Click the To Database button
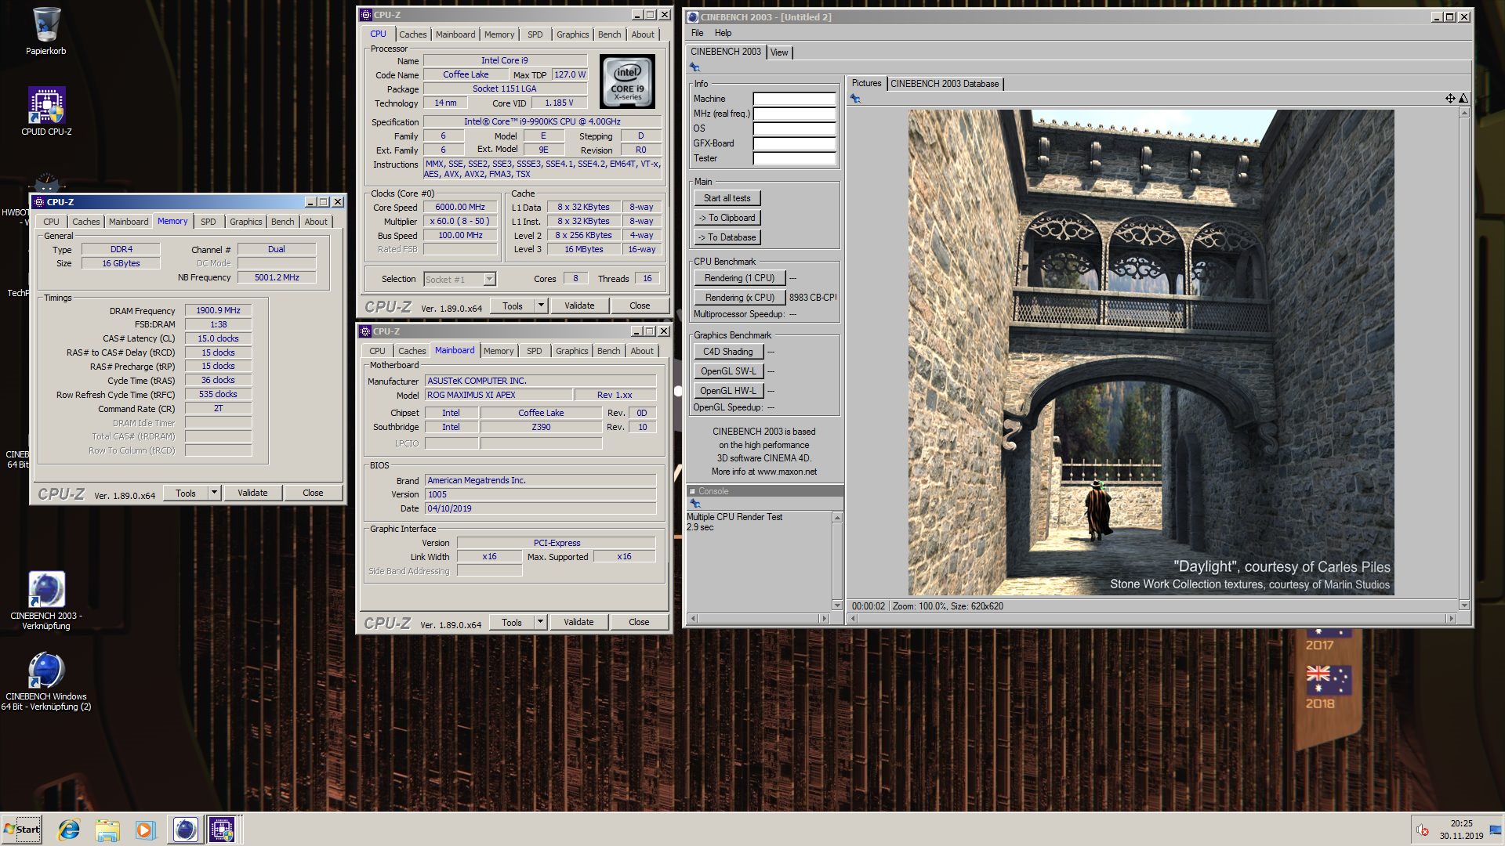This screenshot has height=846, width=1505. 727,237
